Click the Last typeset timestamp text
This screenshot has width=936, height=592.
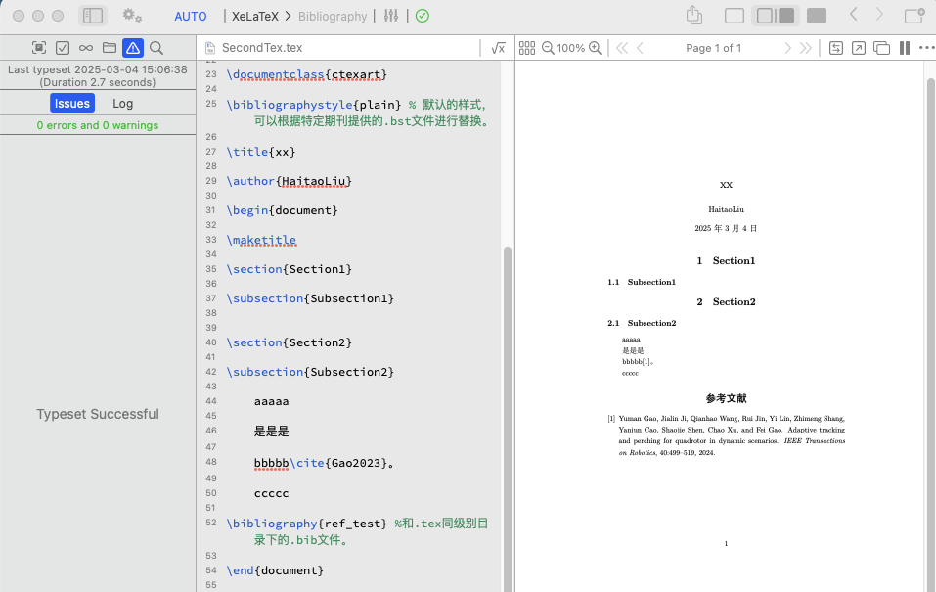[97, 76]
